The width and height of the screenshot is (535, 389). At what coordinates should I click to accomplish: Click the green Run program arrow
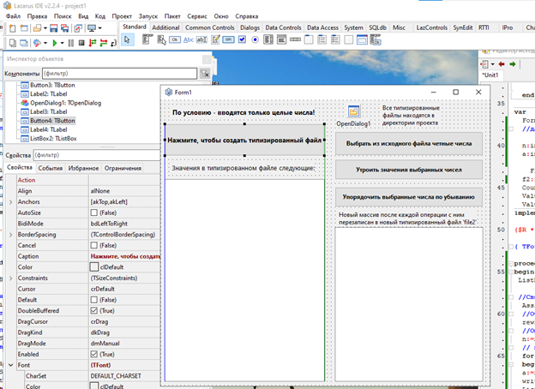pyautogui.click(x=54, y=42)
